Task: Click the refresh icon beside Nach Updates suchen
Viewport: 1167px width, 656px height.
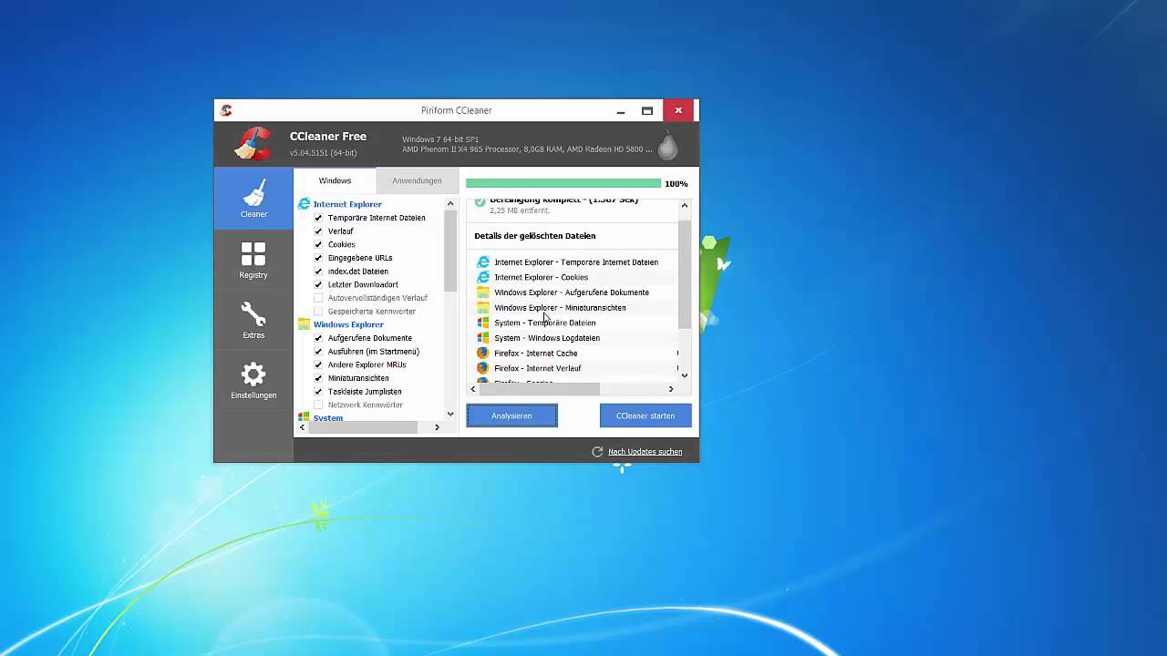Action: click(x=597, y=452)
